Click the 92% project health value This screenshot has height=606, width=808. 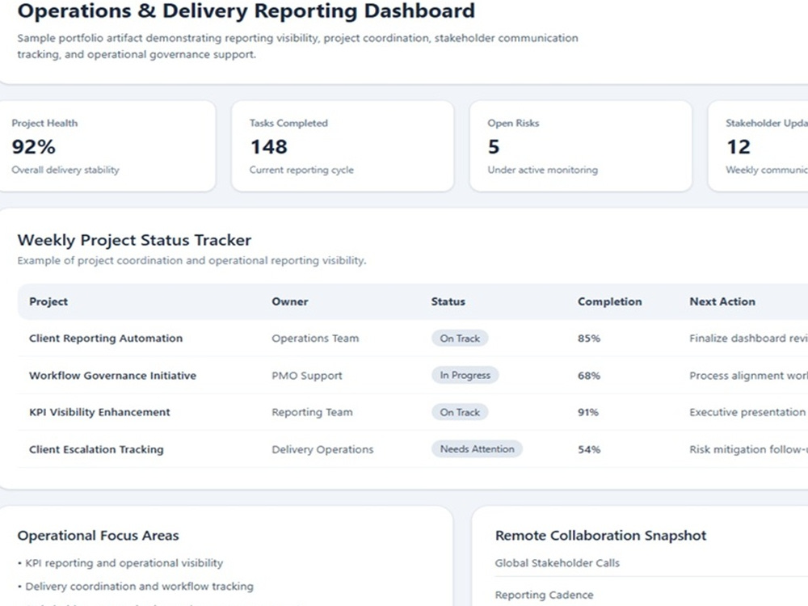[x=33, y=147]
